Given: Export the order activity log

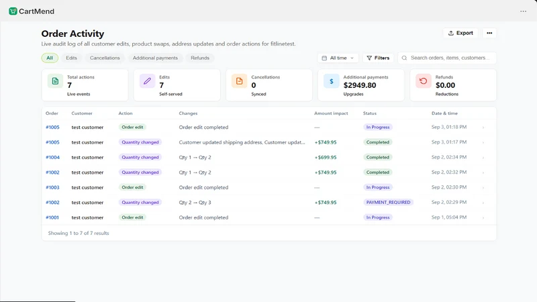Looking at the screenshot, I should 460,33.
